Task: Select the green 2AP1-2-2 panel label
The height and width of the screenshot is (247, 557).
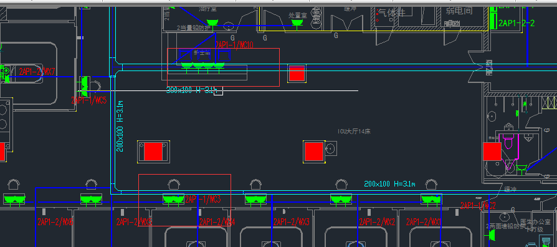Action: tap(517, 24)
